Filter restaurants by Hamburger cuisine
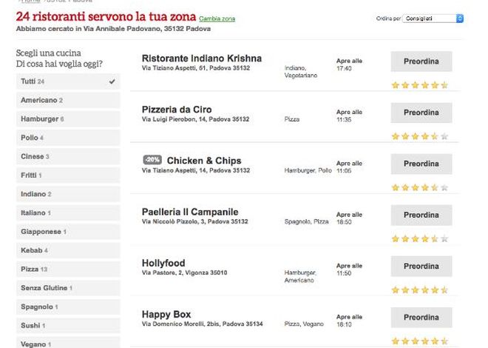 coord(68,119)
